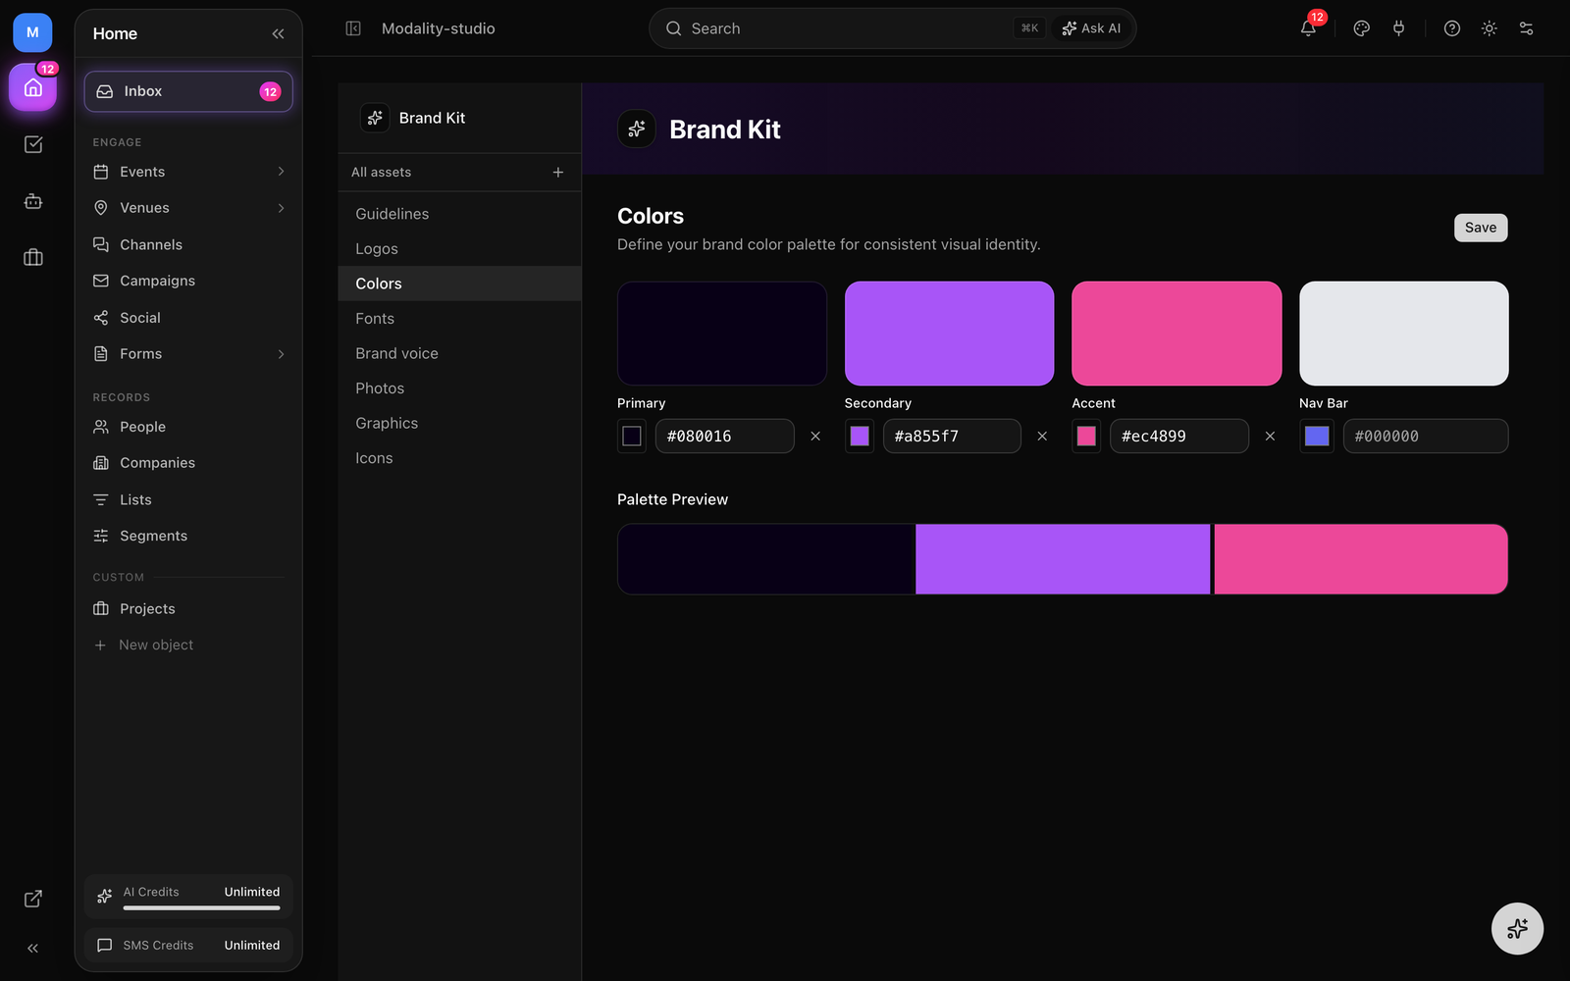
Task: Edit the Primary hex field #080016
Action: tap(725, 437)
